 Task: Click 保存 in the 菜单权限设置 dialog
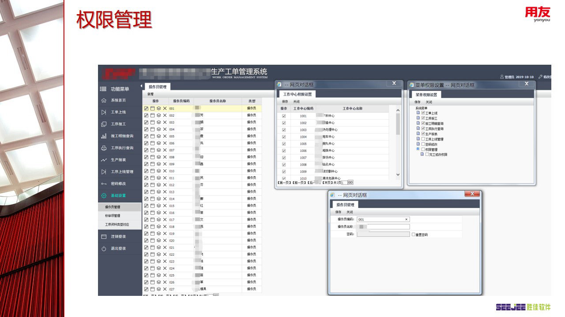point(417,102)
